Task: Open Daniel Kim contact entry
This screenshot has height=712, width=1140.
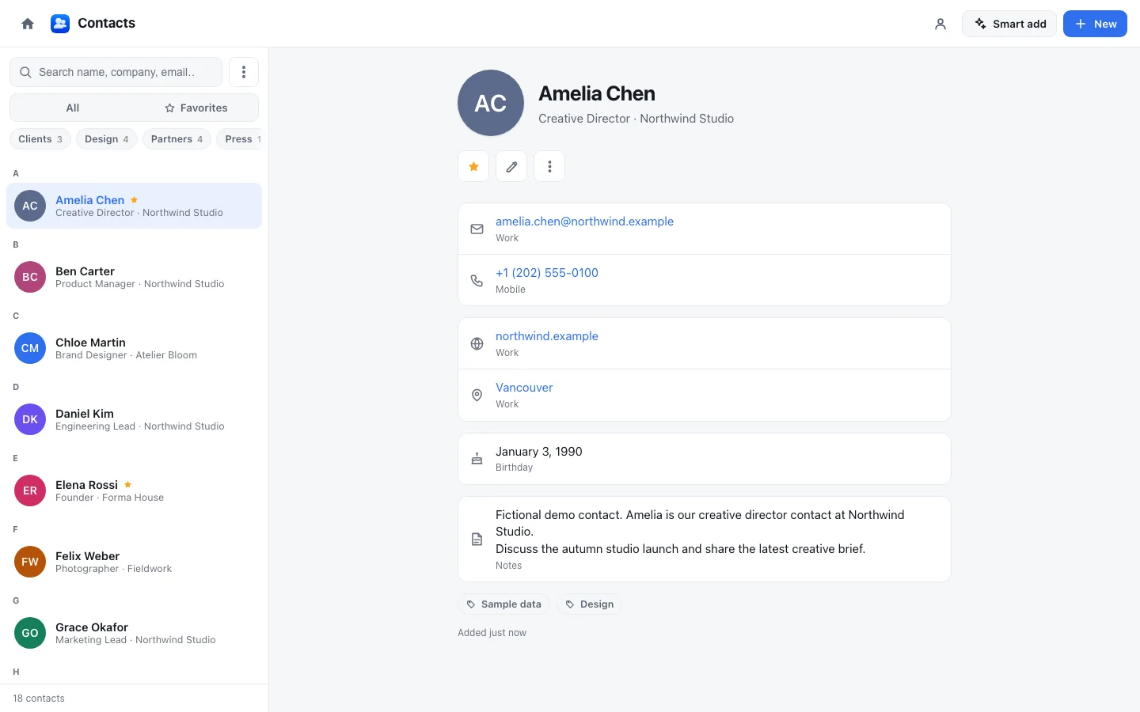Action: [x=134, y=419]
